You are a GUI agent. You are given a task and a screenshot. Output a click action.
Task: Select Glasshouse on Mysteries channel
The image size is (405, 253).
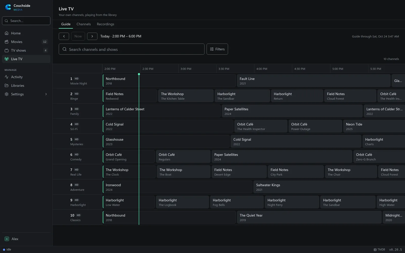[x=166, y=141]
